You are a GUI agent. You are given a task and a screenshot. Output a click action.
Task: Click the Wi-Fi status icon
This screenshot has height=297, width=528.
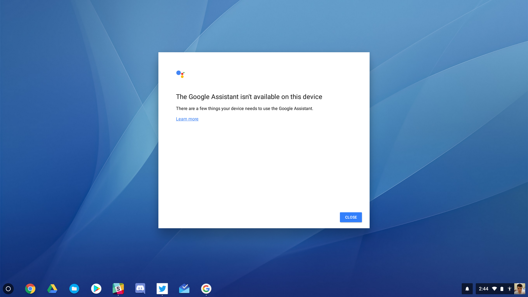click(x=494, y=289)
